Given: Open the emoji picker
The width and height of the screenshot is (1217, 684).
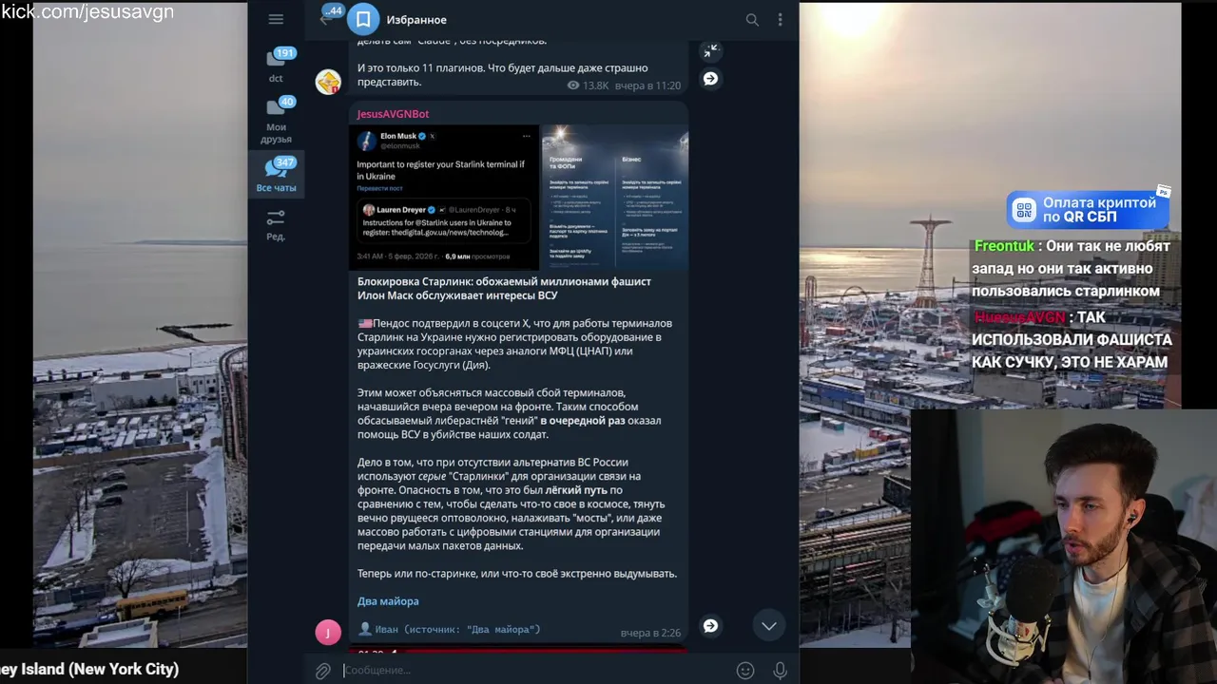Looking at the screenshot, I should (745, 671).
